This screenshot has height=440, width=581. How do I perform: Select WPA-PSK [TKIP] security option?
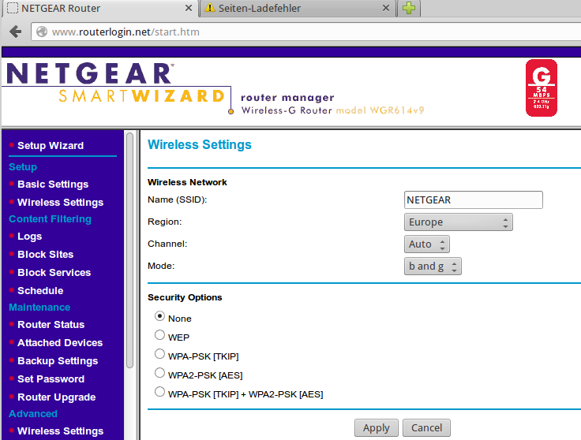[x=159, y=354]
